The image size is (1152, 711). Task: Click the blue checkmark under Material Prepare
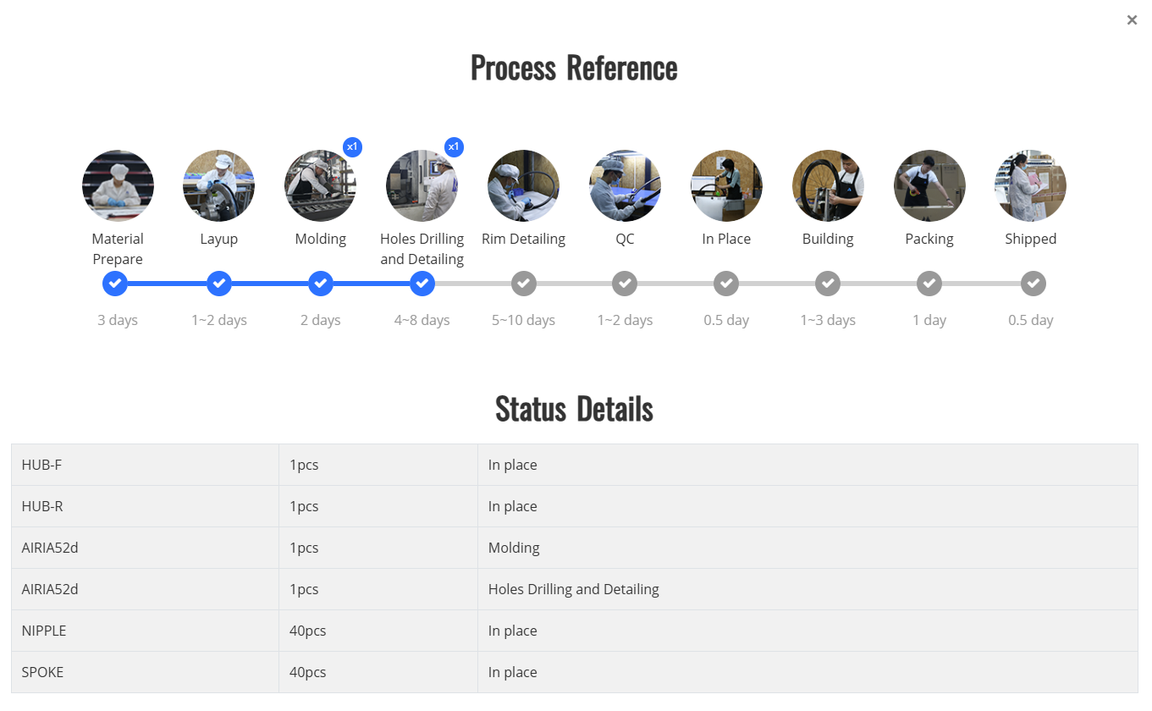[115, 284]
